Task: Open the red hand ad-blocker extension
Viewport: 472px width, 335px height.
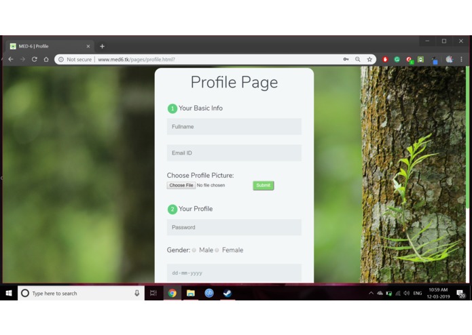Action: pyautogui.click(x=385, y=59)
